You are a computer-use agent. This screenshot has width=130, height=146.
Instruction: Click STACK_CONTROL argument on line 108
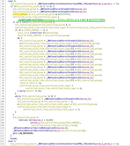[x=72, y=123]
